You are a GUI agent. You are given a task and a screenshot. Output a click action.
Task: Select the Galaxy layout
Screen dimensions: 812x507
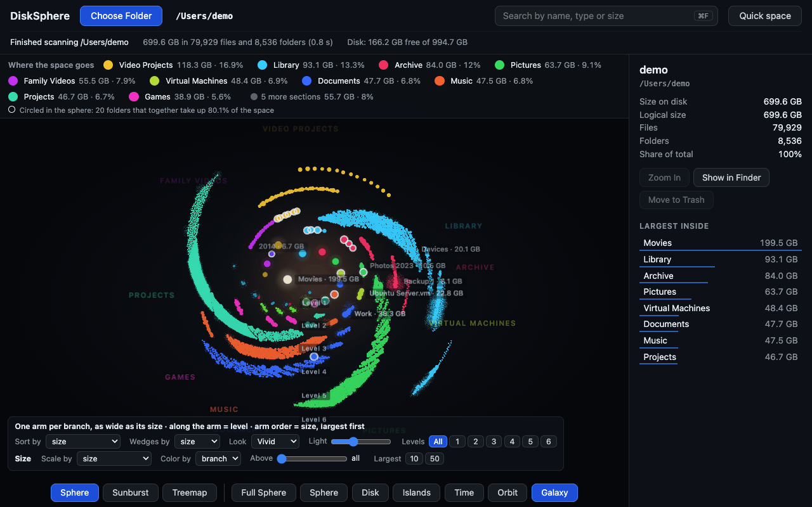click(554, 492)
